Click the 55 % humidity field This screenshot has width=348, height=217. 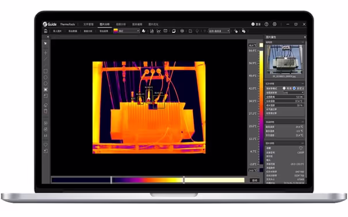pos(285,105)
